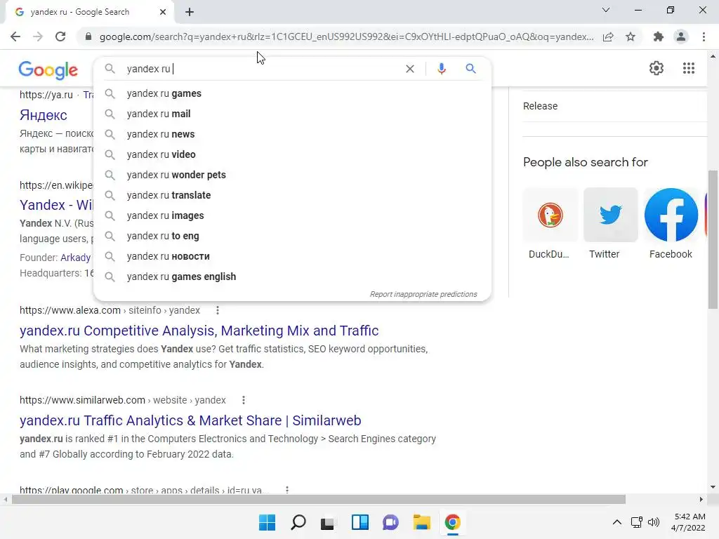This screenshot has height=539, width=719.
Task: Show hidden system tray icons
Action: (617, 522)
